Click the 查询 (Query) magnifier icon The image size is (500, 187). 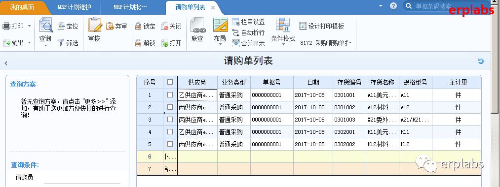click(x=45, y=25)
